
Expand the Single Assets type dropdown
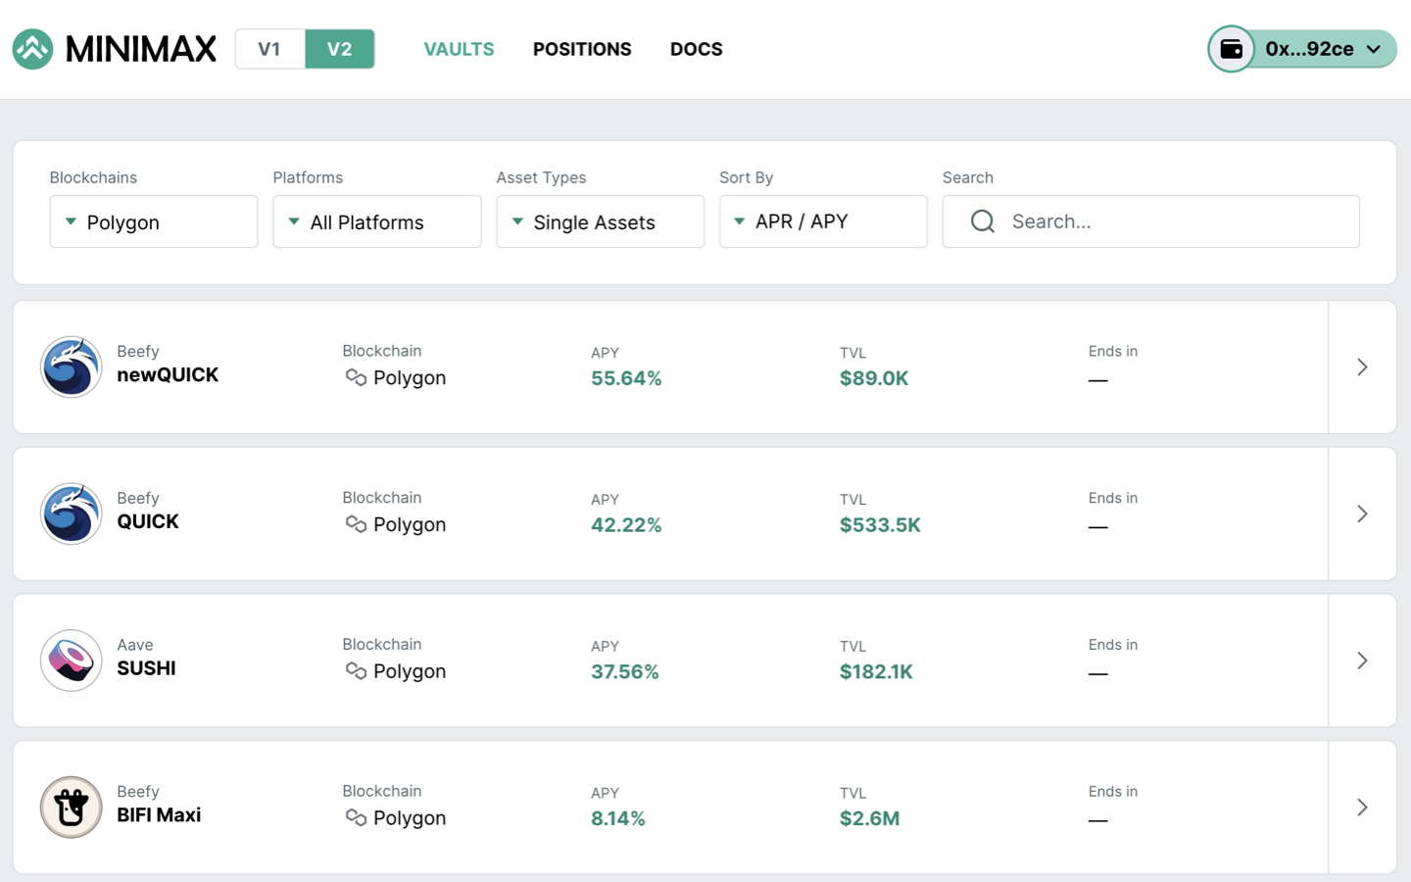tap(601, 221)
